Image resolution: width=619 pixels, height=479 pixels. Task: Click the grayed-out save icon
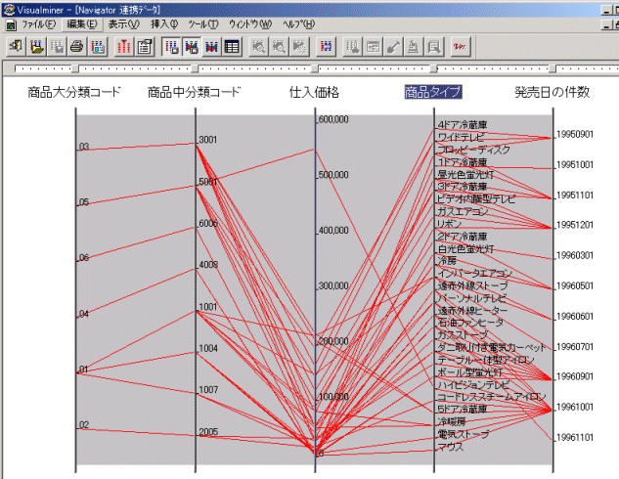click(x=58, y=47)
